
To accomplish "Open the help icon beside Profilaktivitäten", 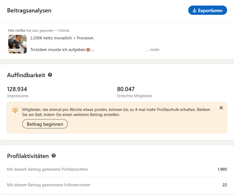I will [x=54, y=156].
